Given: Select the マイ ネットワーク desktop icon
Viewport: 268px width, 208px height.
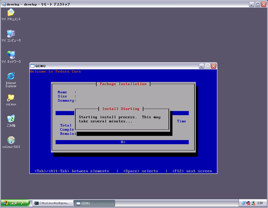Looking at the screenshot, I should point(11,57).
